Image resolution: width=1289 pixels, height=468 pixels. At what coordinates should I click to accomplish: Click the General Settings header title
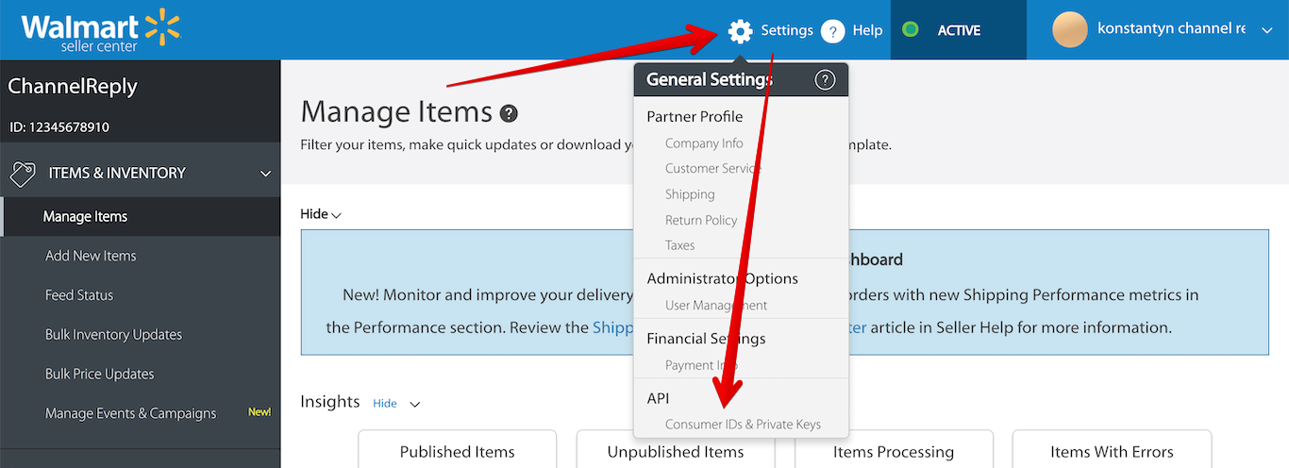[x=710, y=80]
